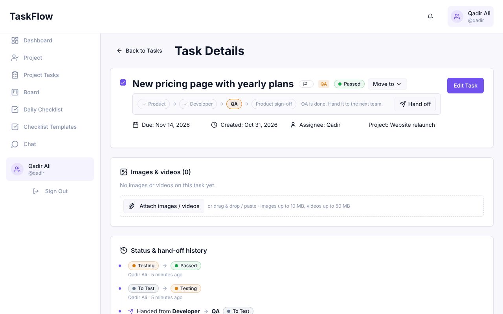Screen dimensions: 503x314
Task: Click the task title New pricing page
Action: tap(213, 84)
